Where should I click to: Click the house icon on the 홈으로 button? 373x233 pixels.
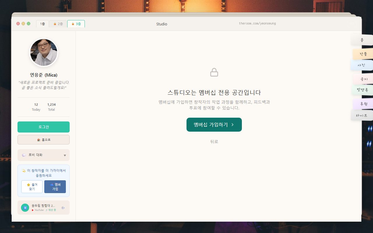click(38, 140)
